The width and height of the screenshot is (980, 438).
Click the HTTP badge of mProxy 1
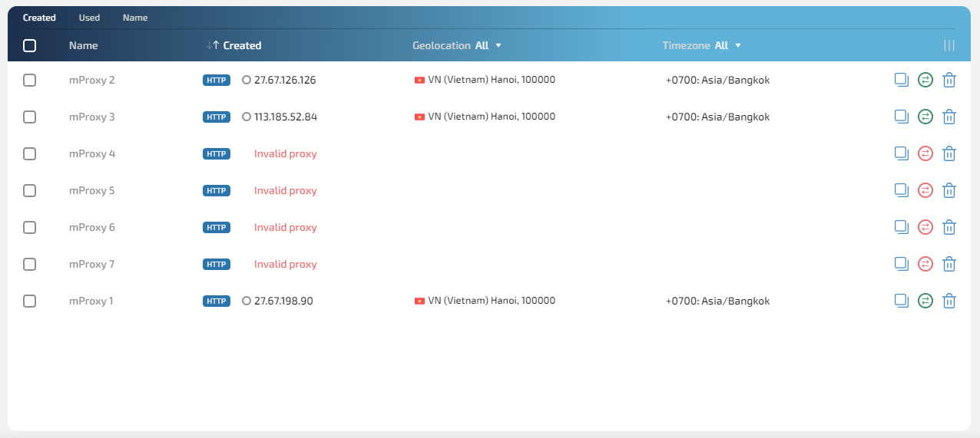coord(217,301)
